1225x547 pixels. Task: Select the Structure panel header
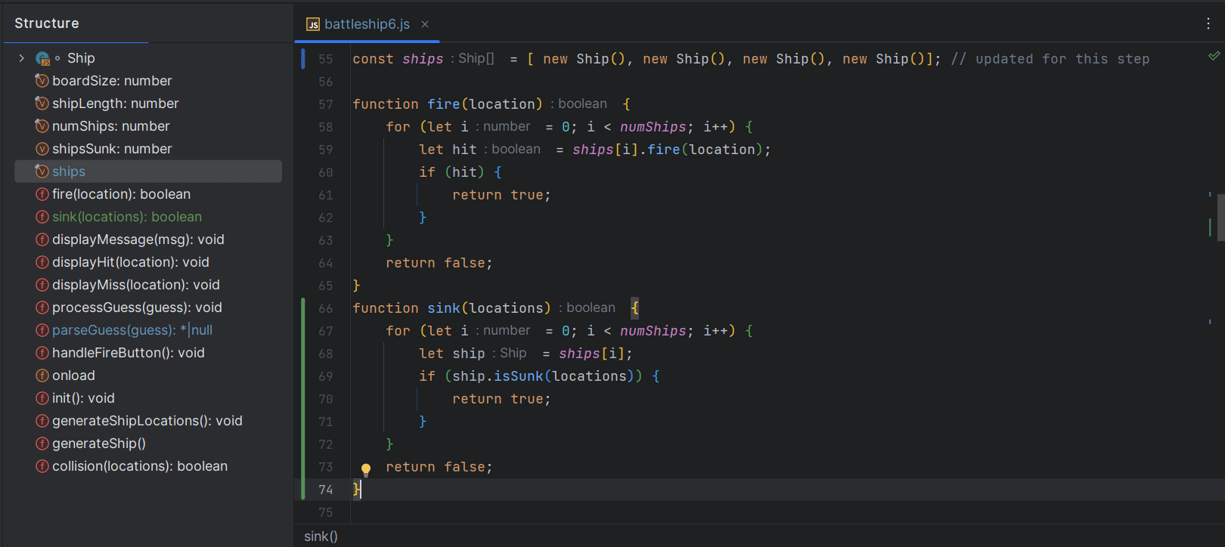[47, 23]
